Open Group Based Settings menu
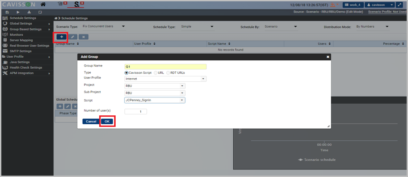Viewport: 408px width, 177px height. tap(25, 29)
